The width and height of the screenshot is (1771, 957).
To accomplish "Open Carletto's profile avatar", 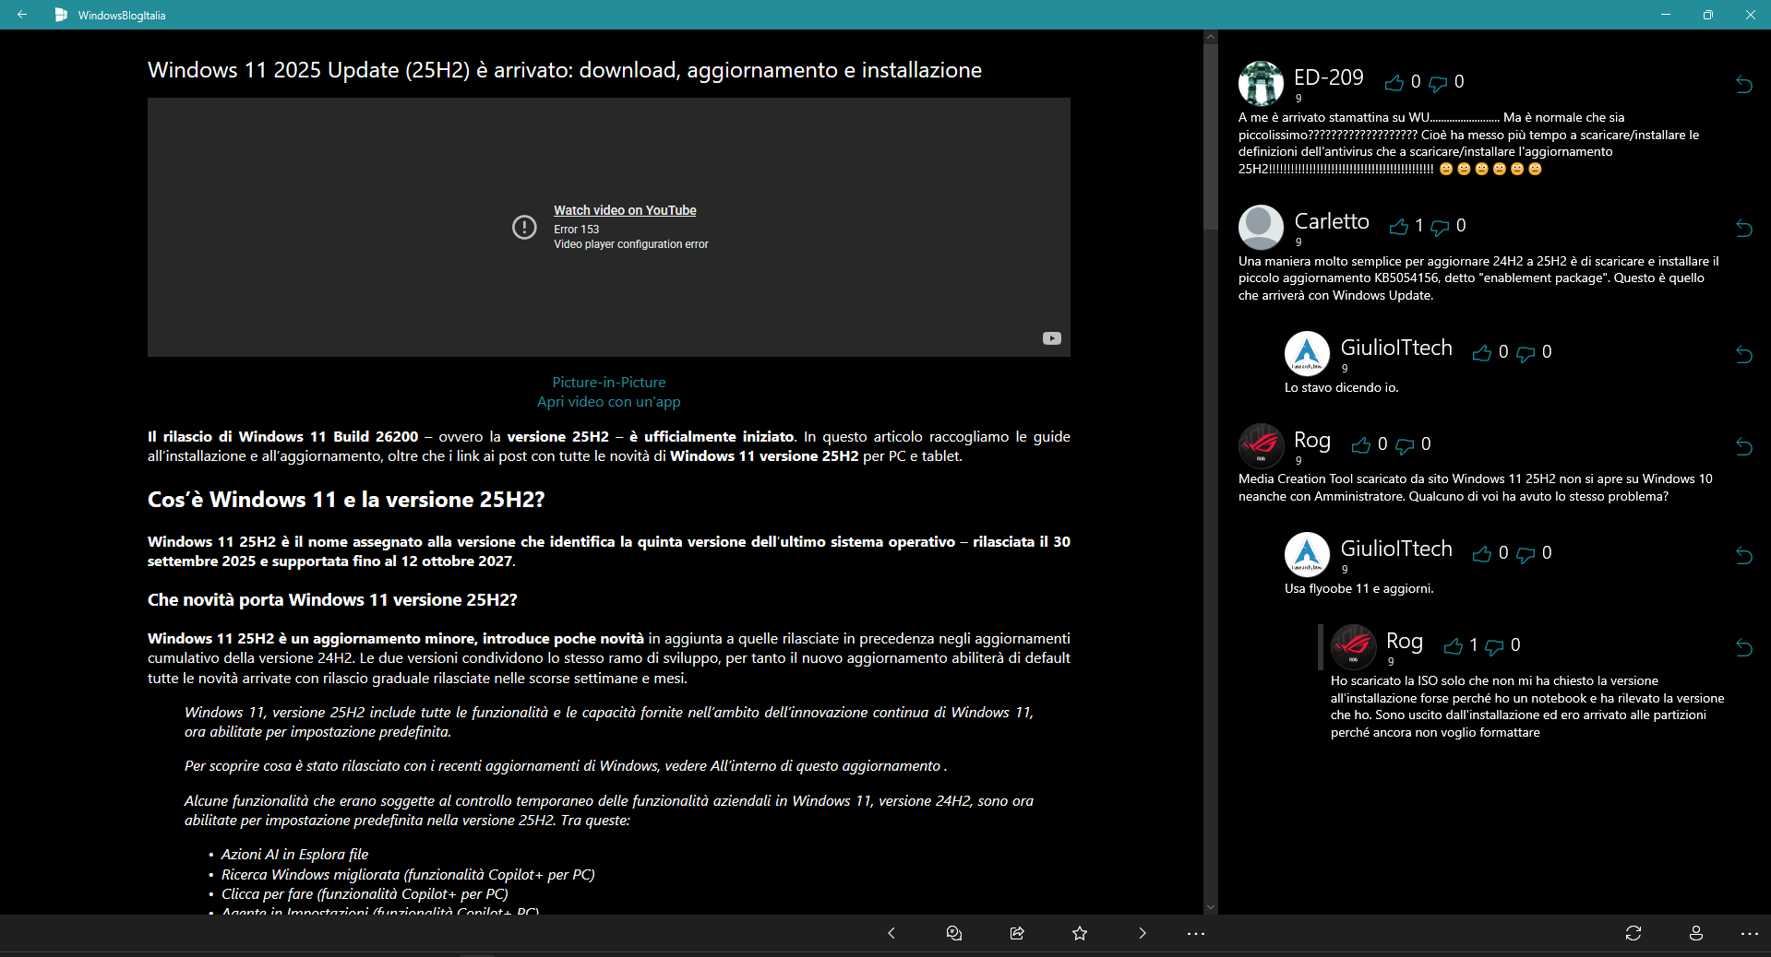I will (1261, 228).
